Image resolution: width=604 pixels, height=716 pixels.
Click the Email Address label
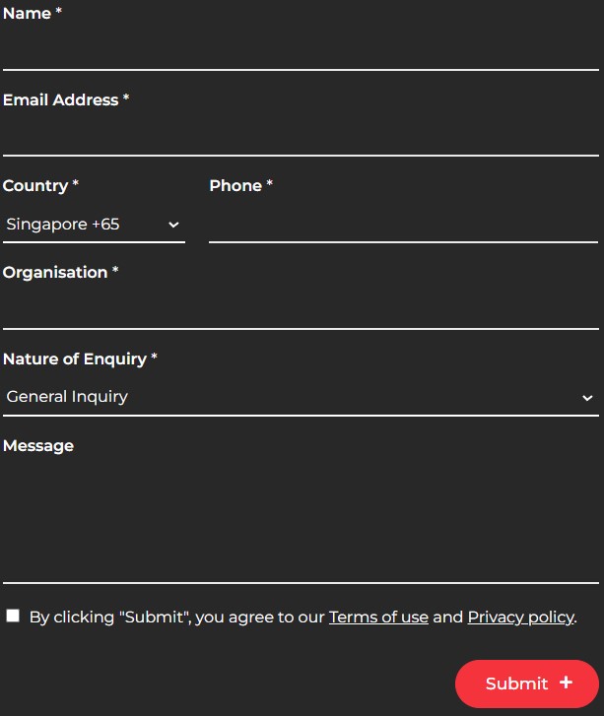click(61, 100)
